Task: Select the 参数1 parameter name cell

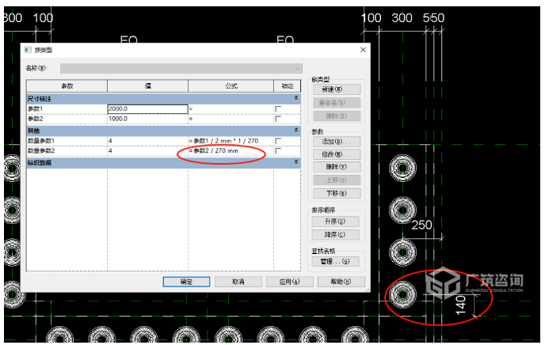Action: (67, 109)
